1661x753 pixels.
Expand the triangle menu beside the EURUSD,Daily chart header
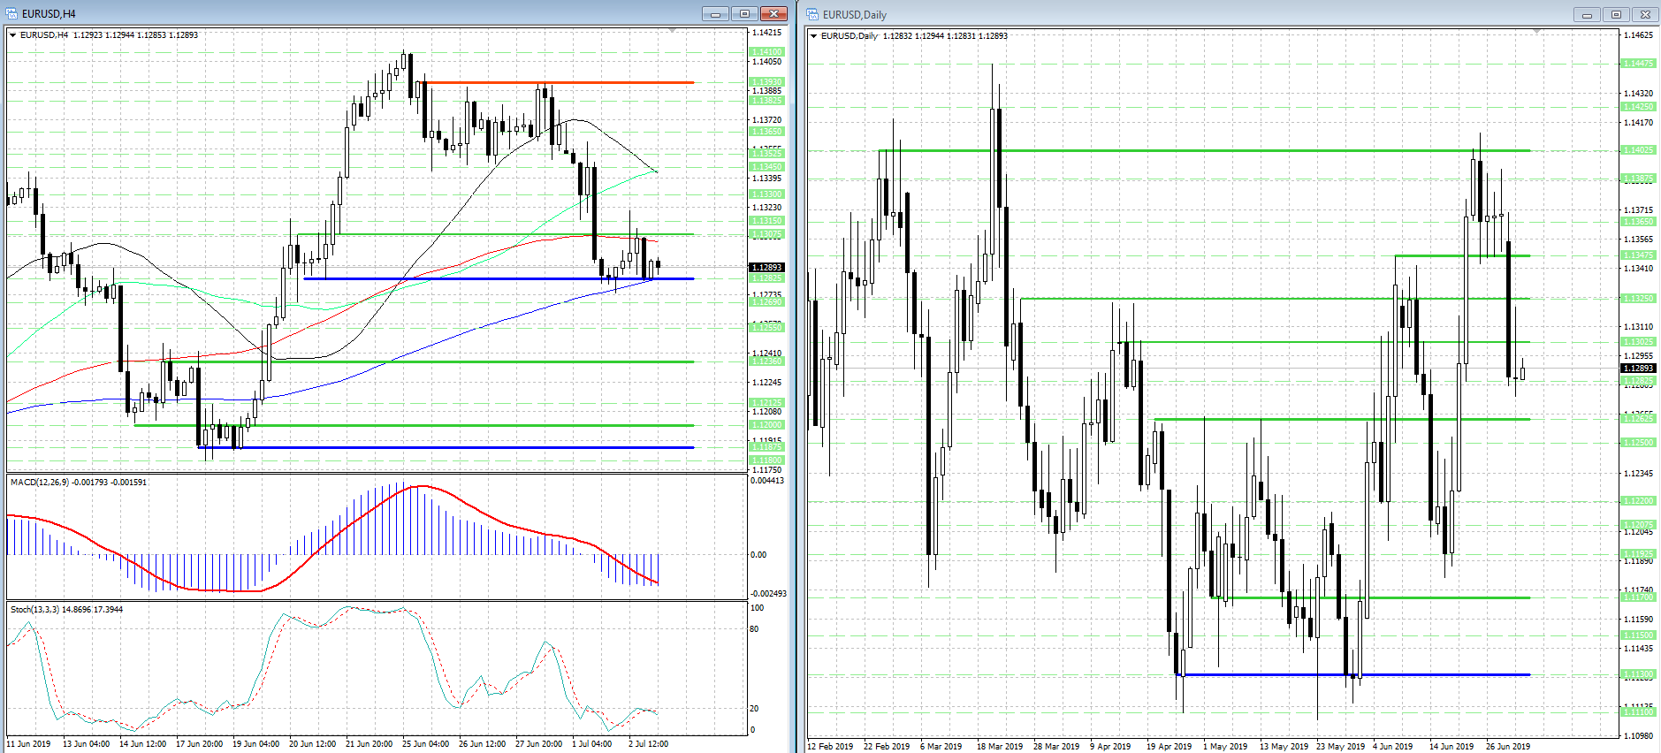tap(813, 36)
